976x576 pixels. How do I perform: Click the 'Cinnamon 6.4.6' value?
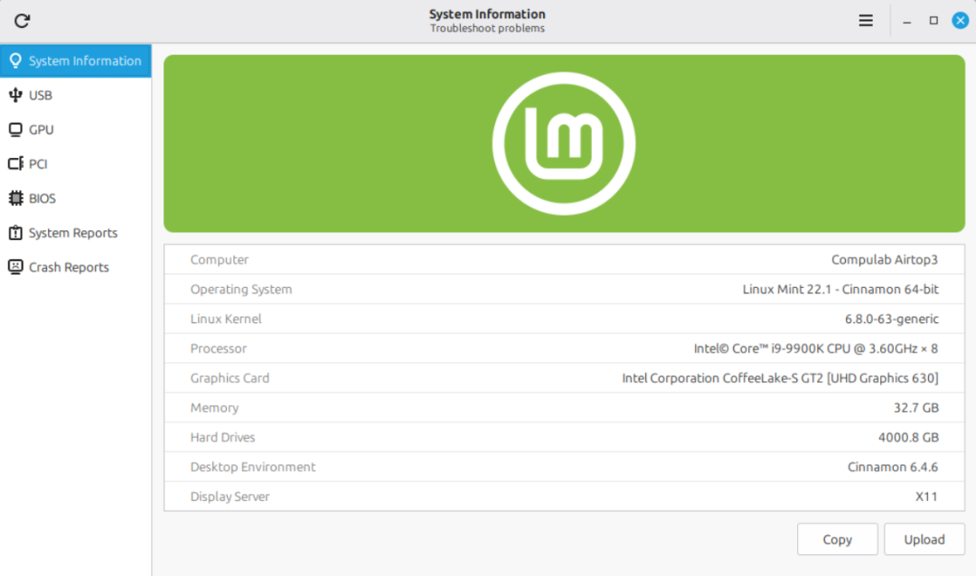coord(893,467)
